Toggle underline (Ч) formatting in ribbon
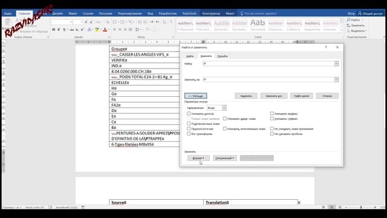Image resolution: width=387 pixels, height=218 pixels. (x=64, y=30)
